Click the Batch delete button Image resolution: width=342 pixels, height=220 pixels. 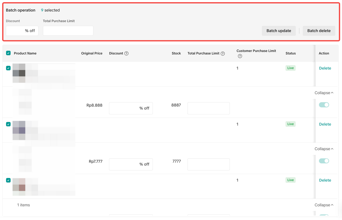point(319,31)
